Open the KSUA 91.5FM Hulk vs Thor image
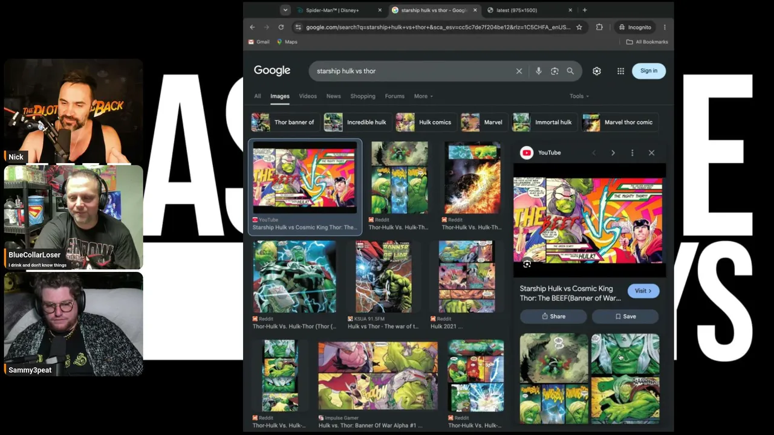 click(x=383, y=277)
